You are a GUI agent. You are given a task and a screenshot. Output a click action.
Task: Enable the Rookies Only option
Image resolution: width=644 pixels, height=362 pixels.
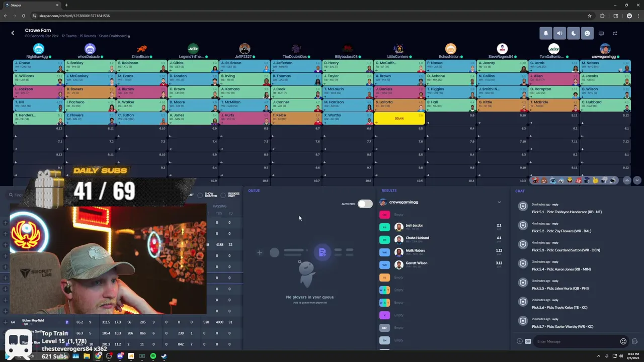pos(223,195)
